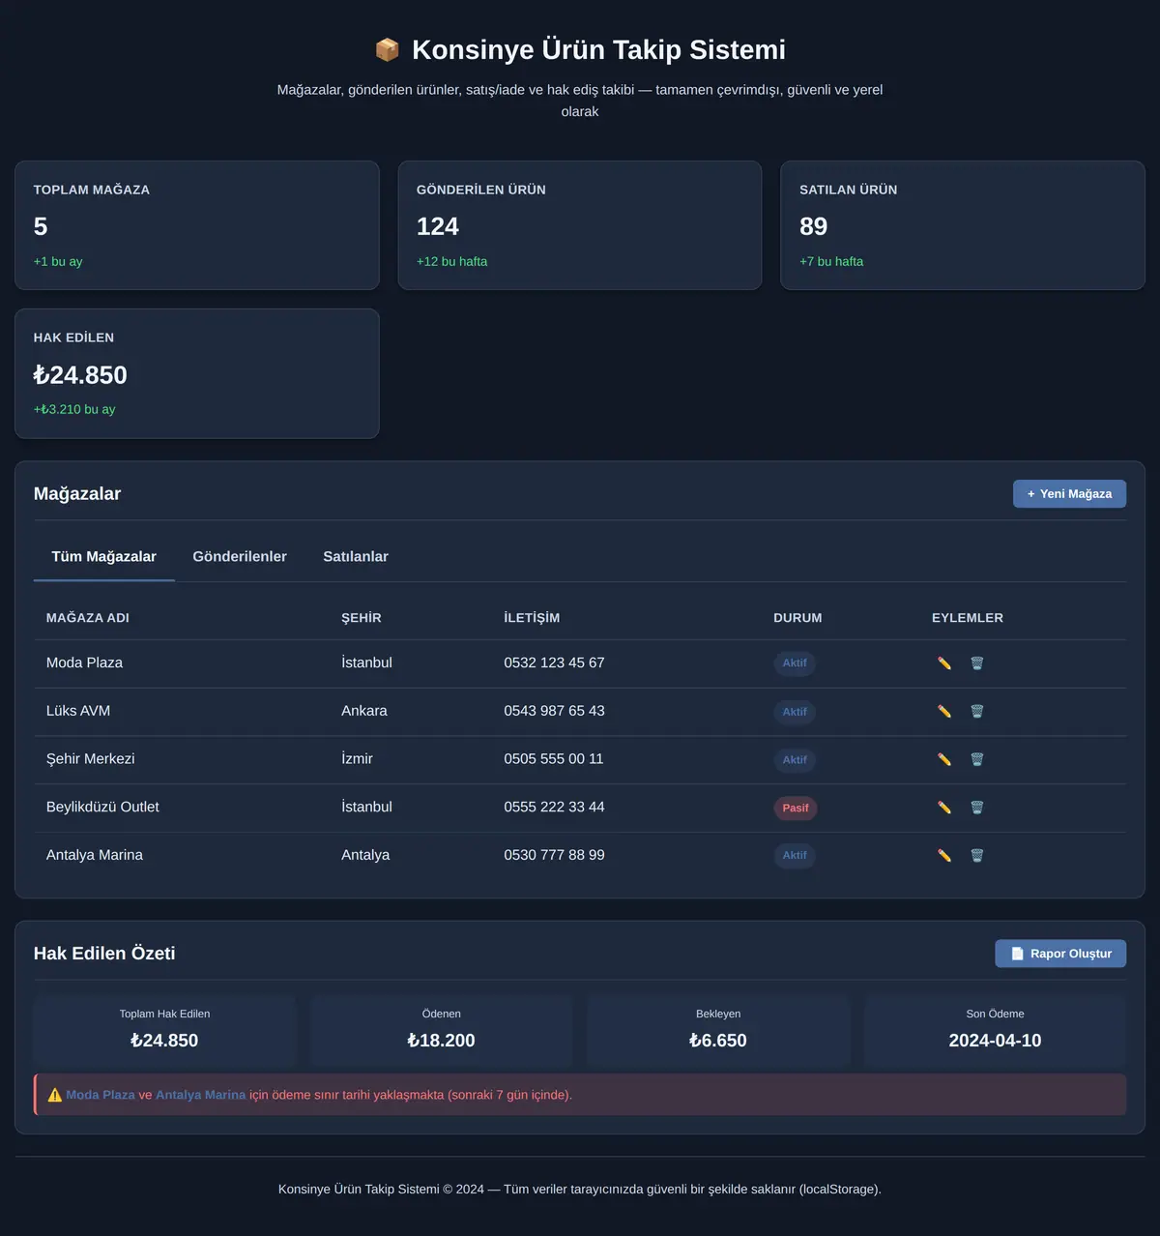
Task: Edit the Moda Plaza store with pencil icon
Action: [944, 663]
